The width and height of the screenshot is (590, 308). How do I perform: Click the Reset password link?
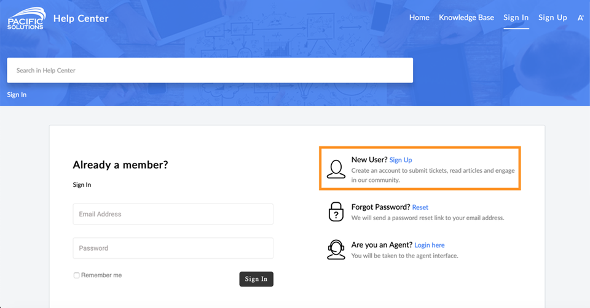coord(420,207)
